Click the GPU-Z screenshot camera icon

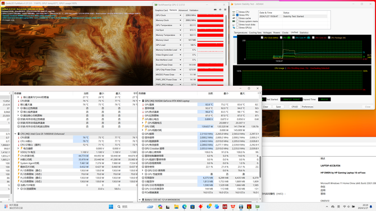point(215,10)
